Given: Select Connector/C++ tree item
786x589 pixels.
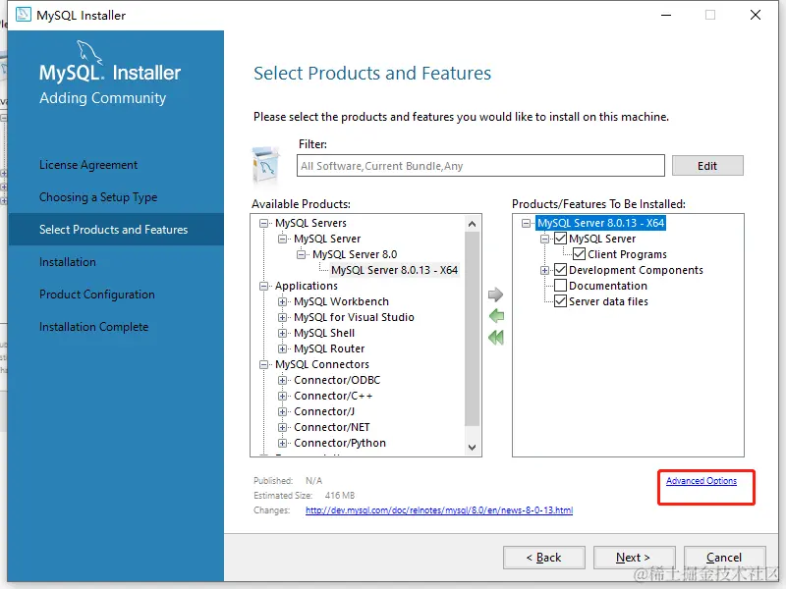Looking at the screenshot, I should [333, 396].
